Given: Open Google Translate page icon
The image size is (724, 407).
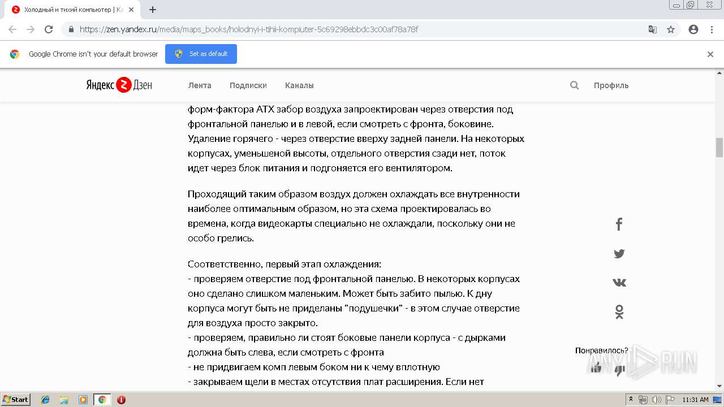Looking at the screenshot, I should 652,29.
